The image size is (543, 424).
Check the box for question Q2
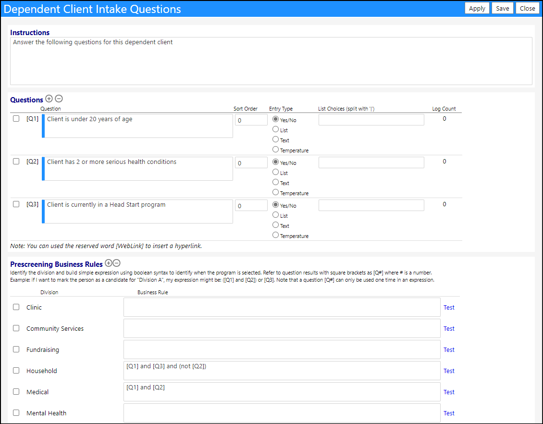pos(16,162)
